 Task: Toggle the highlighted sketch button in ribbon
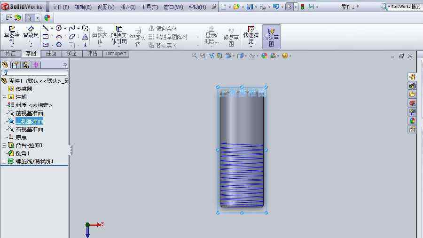(x=271, y=36)
